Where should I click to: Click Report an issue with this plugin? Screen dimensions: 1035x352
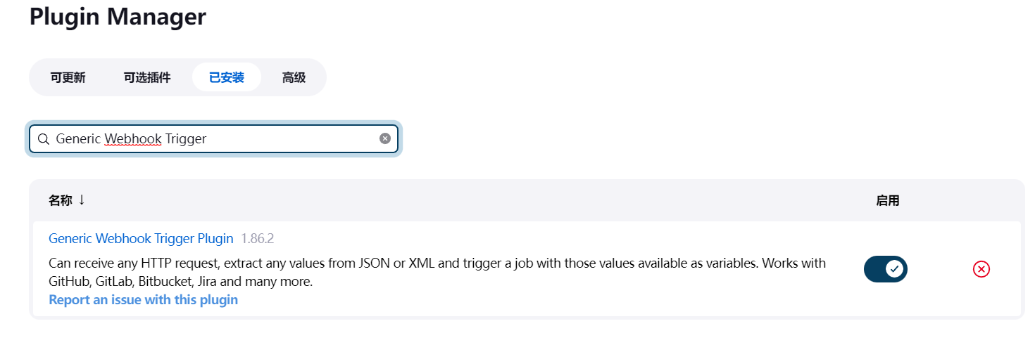pyautogui.click(x=143, y=300)
